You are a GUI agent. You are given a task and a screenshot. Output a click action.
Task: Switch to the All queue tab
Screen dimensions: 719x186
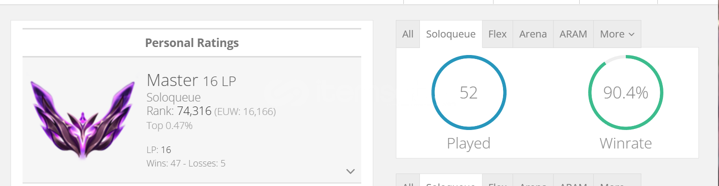[408, 34]
